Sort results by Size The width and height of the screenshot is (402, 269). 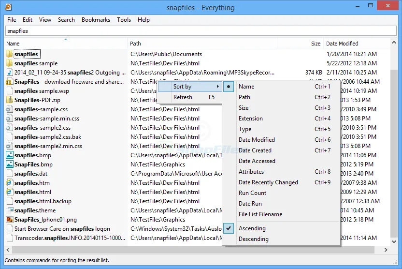click(282, 108)
